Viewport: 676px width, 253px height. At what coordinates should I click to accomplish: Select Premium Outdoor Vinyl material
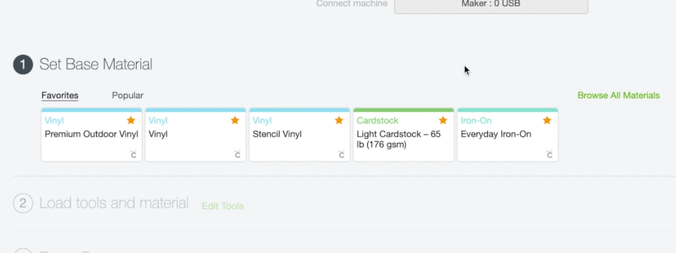point(91,134)
